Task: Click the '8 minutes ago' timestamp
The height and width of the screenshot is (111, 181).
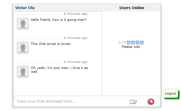Action: click(x=75, y=14)
